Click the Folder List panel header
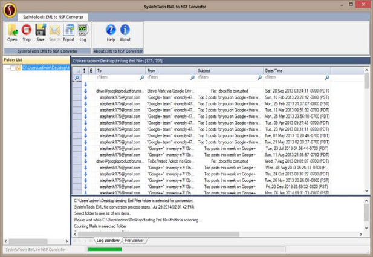 pyautogui.click(x=36, y=60)
